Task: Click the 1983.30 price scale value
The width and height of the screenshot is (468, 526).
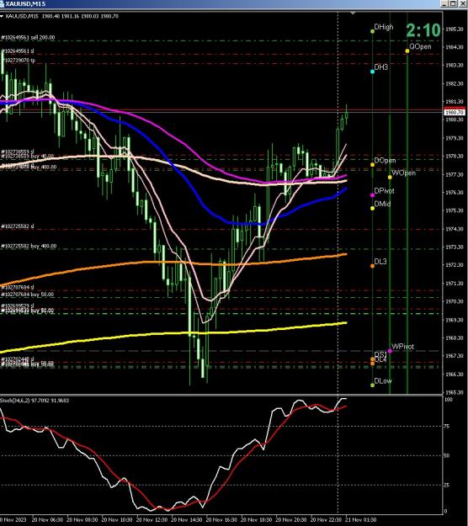Action: point(455,65)
